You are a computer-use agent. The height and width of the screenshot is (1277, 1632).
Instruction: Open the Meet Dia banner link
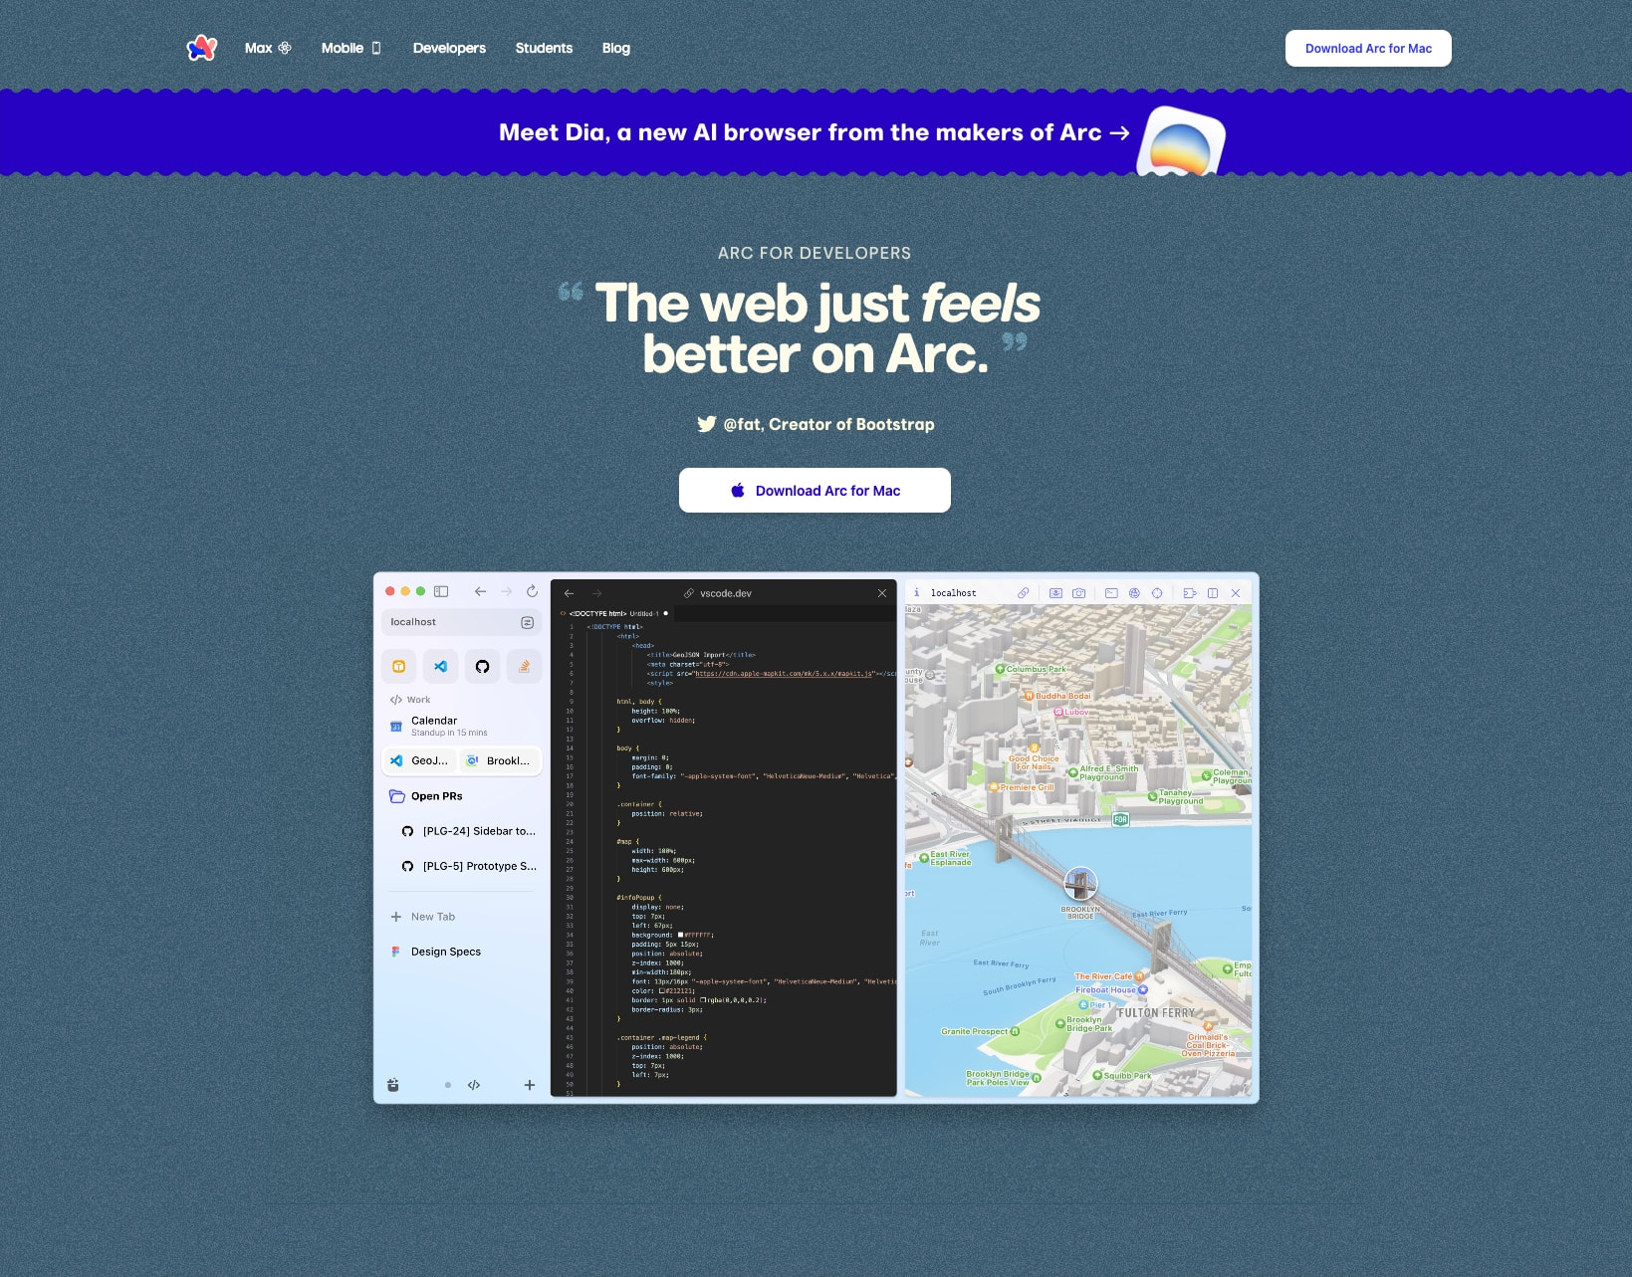[814, 132]
